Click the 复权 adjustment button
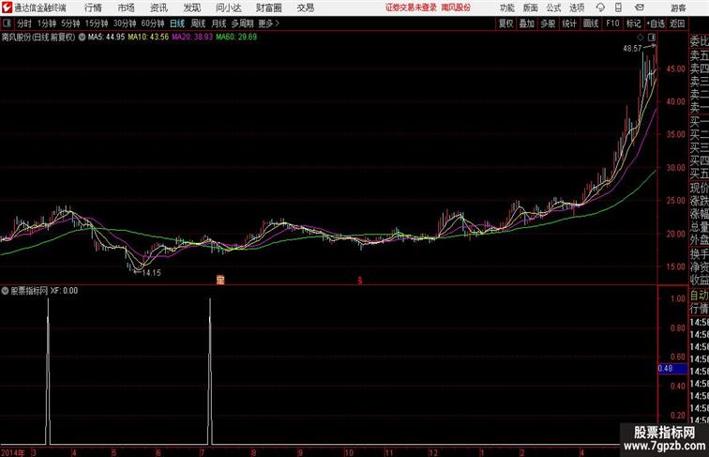This screenshot has width=709, height=457. coord(506,23)
